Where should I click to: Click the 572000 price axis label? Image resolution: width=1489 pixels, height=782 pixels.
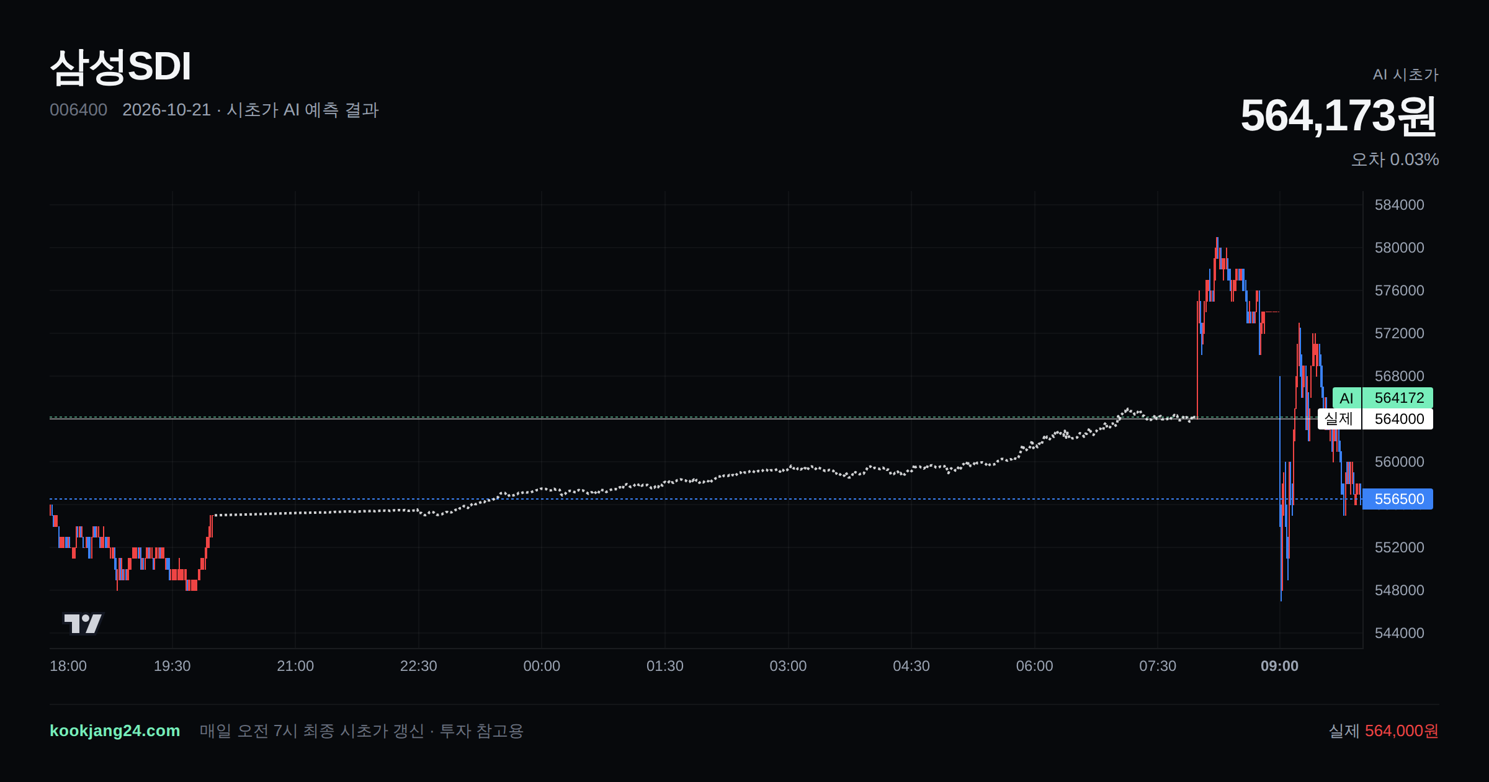click(1399, 333)
